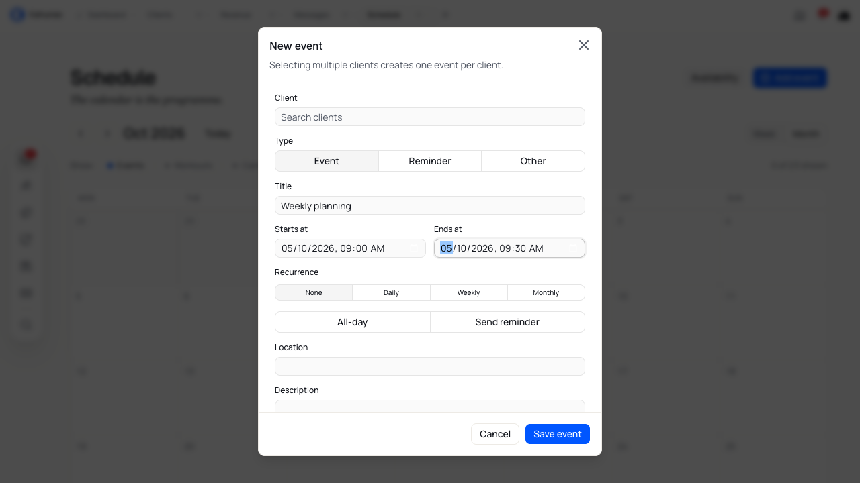The height and width of the screenshot is (483, 860).
Task: Choose Monthly recurrence
Action: click(546, 292)
